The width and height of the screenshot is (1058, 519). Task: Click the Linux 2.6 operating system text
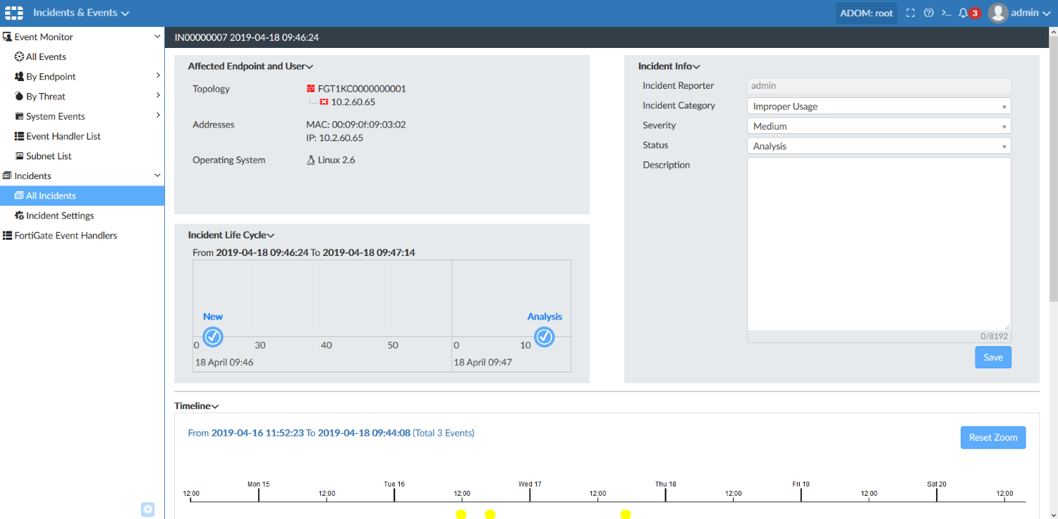tap(336, 160)
